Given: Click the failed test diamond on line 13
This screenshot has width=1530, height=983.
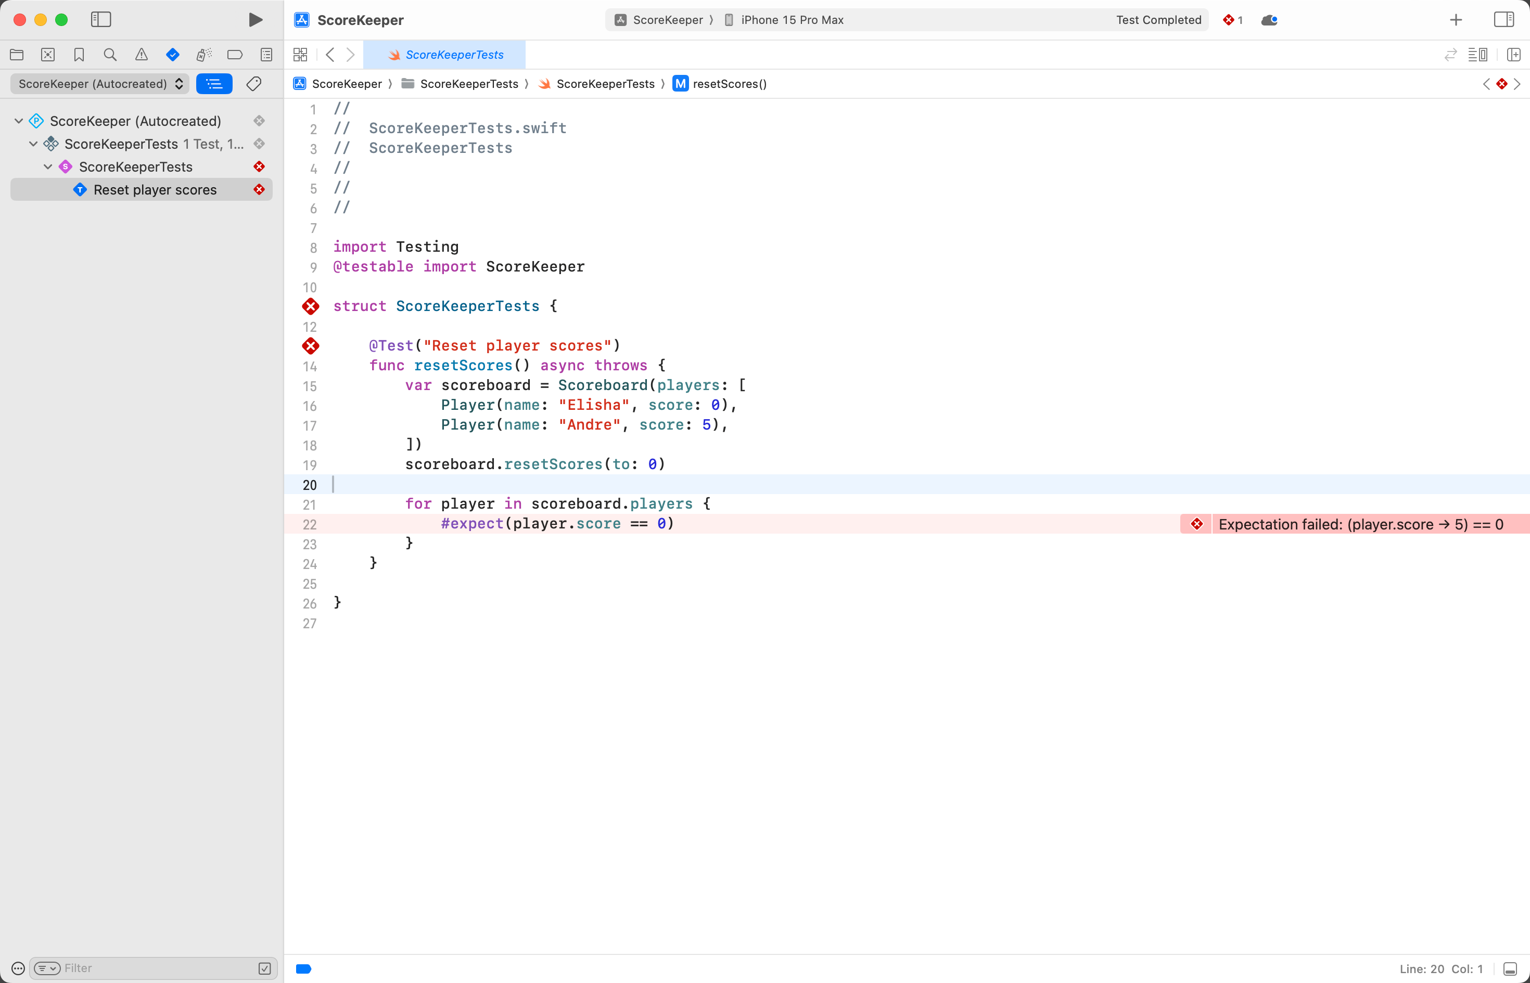Looking at the screenshot, I should point(310,346).
